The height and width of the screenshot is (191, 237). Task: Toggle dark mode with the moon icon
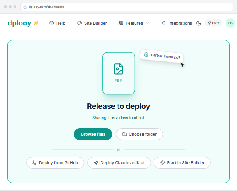(x=199, y=23)
